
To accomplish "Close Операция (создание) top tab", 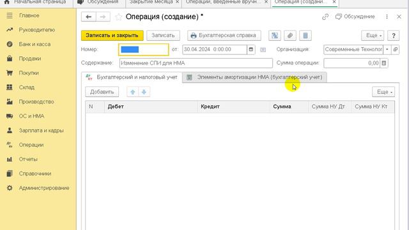I will [334, 2].
